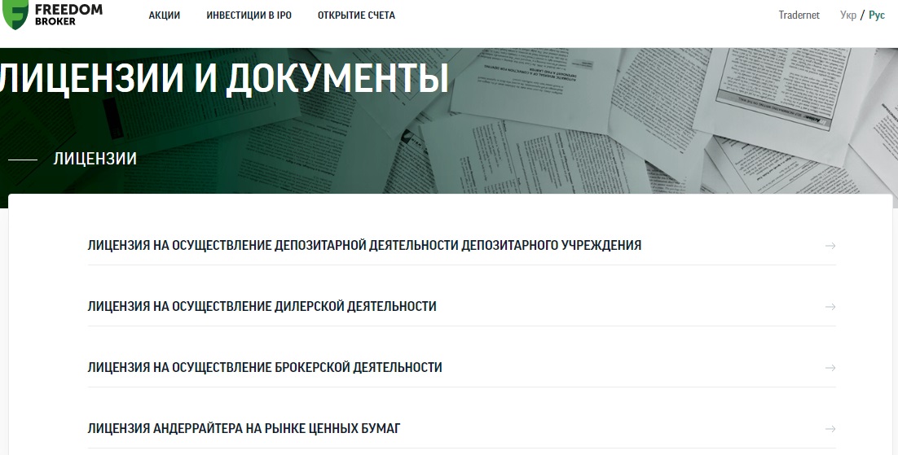This screenshot has width=898, height=455.
Task: Open ЛИЦЕНЗИЯ НА ОСУЩЕСТВЛЕНИЕ ДИЛЕРСКОЙ ДЕЯТЕЛЬНОСТИ title
Action: (262, 307)
